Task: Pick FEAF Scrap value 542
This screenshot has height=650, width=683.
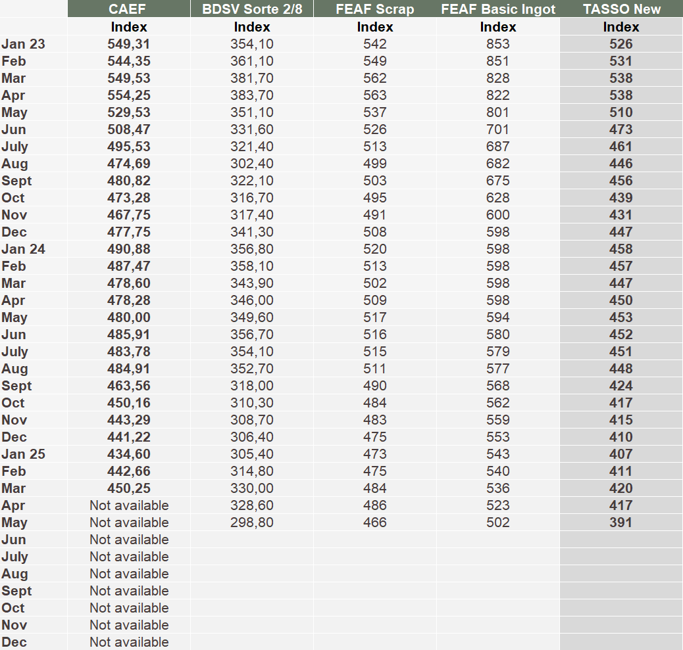Action: [375, 44]
